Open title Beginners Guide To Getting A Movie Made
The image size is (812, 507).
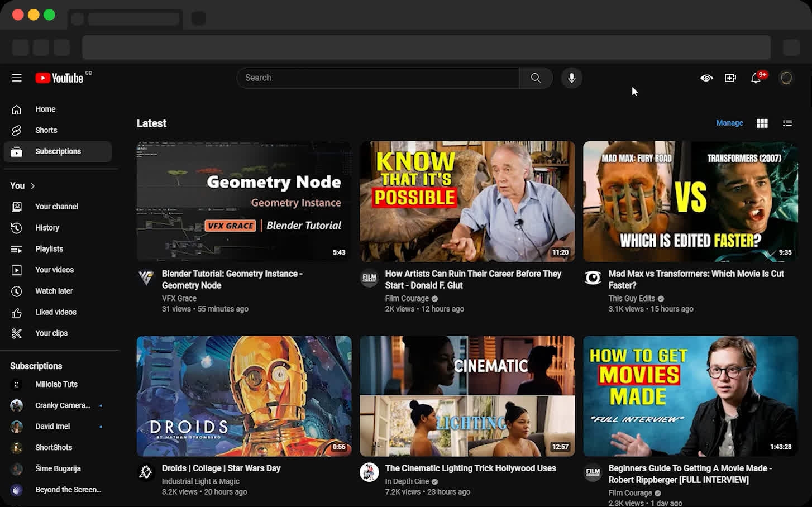click(x=690, y=474)
